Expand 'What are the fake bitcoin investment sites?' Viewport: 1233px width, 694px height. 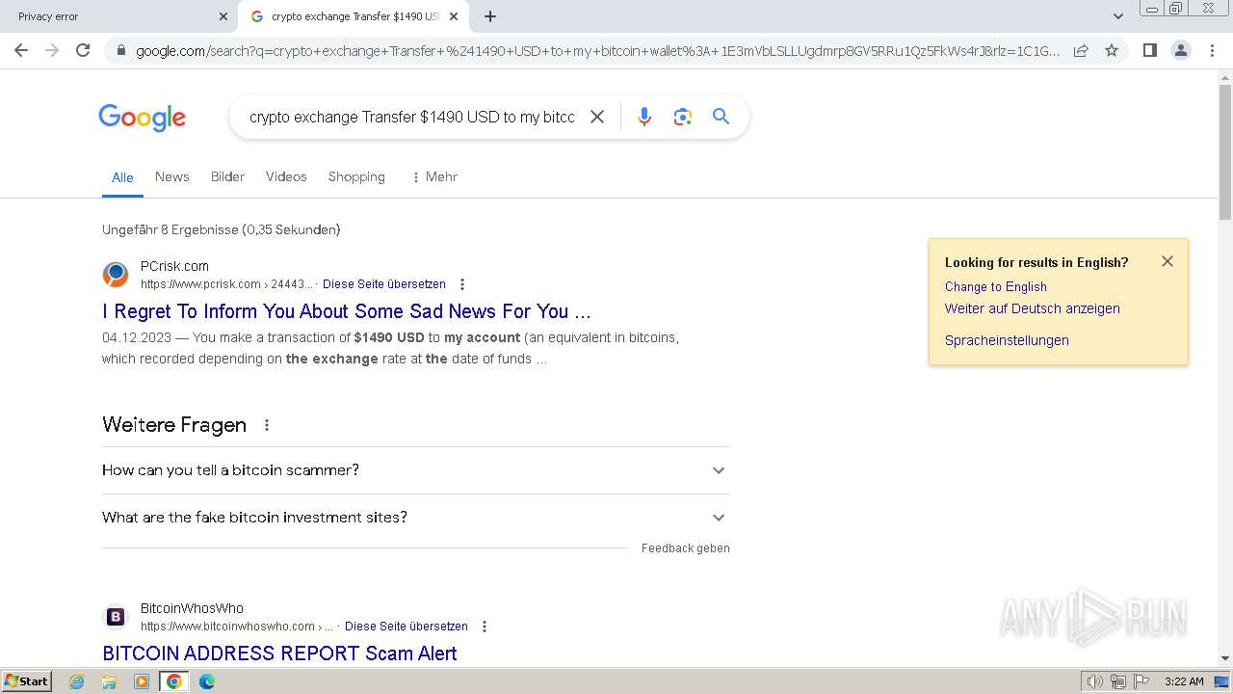pos(416,518)
